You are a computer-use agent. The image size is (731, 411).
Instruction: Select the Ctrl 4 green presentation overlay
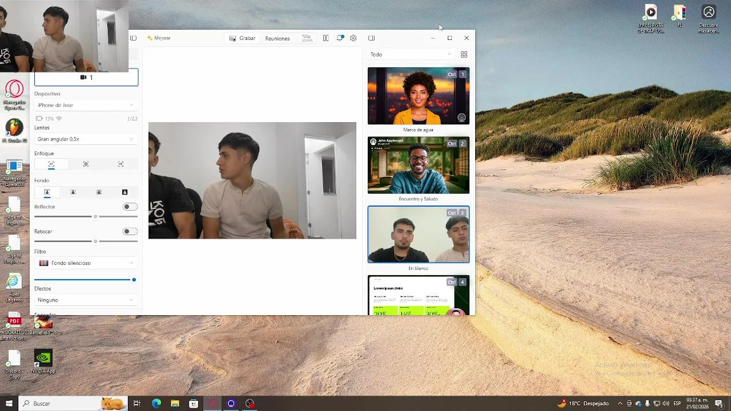tap(419, 295)
